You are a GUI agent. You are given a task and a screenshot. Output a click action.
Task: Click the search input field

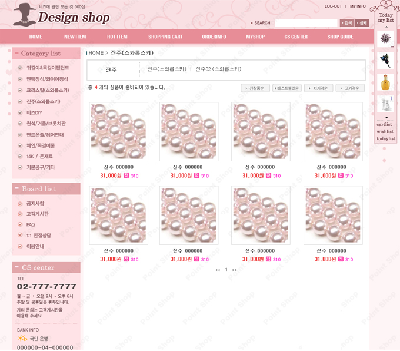click(x=305, y=23)
